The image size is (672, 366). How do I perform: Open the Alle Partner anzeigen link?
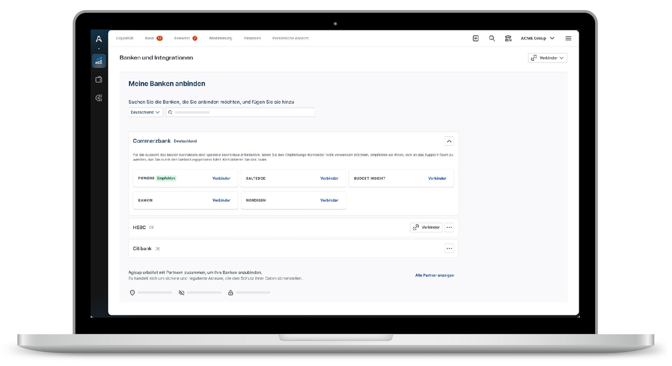point(435,275)
